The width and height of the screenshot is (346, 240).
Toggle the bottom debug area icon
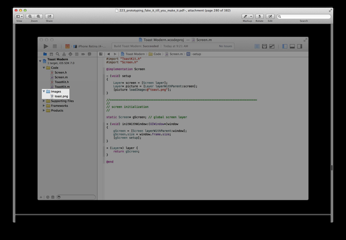click(292, 46)
